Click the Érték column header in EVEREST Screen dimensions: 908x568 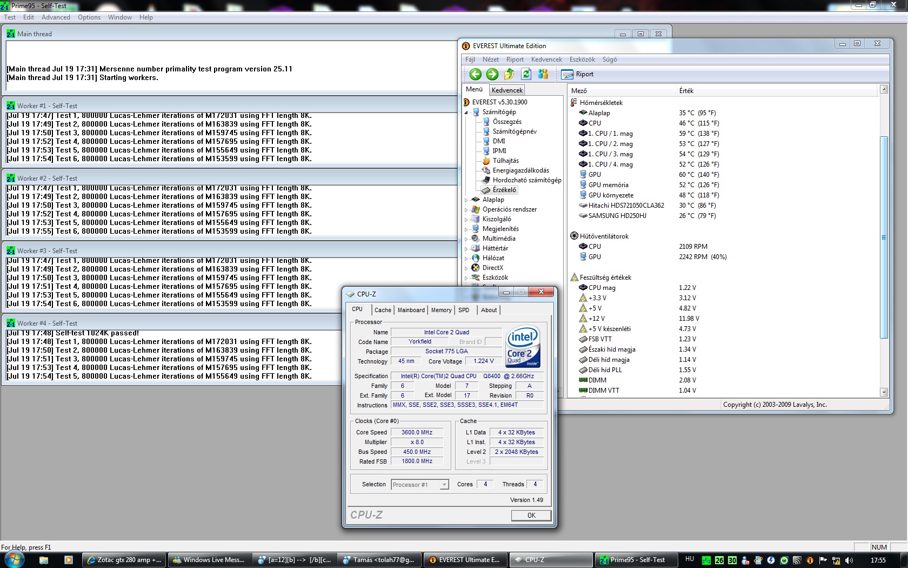coord(777,91)
